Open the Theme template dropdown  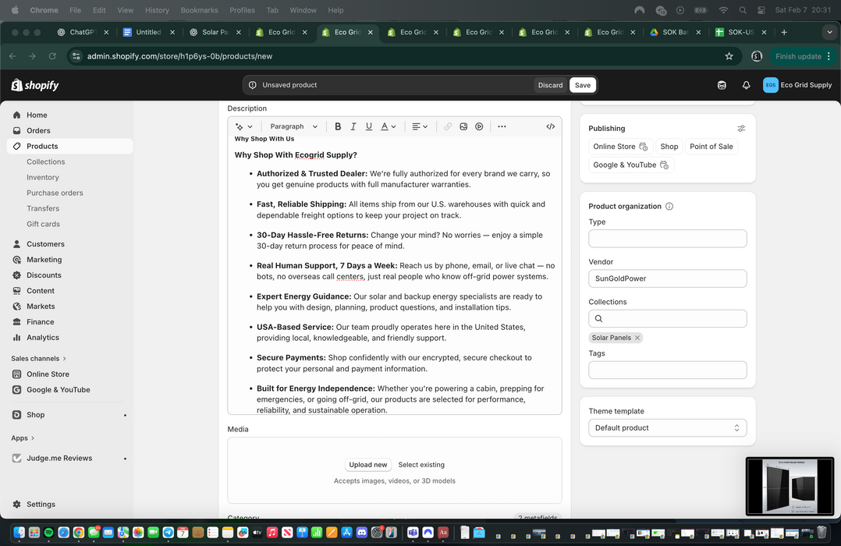(x=667, y=427)
